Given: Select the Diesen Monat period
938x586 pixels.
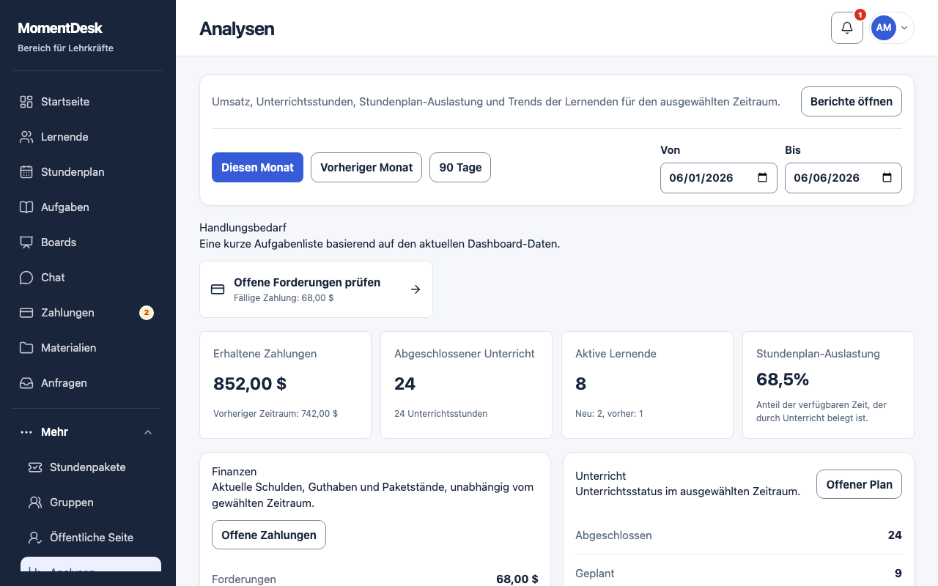Looking at the screenshot, I should (x=257, y=167).
